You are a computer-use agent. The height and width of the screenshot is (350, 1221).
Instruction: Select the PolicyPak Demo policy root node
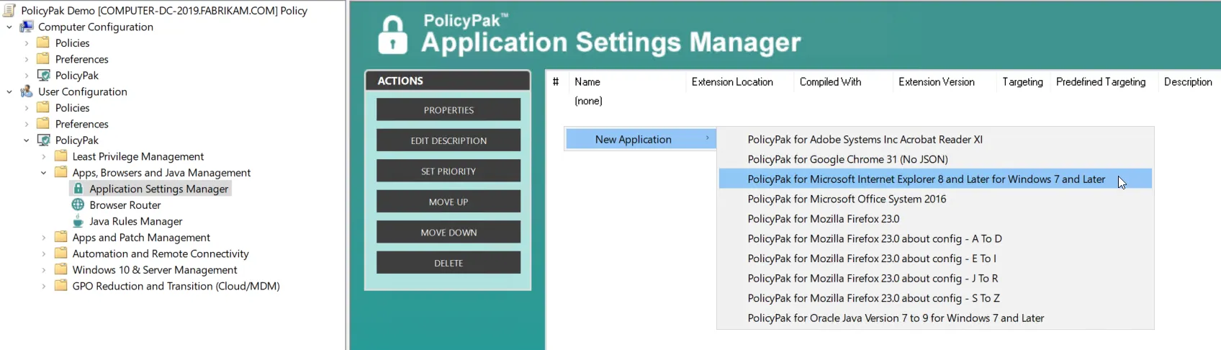pyautogui.click(x=164, y=10)
